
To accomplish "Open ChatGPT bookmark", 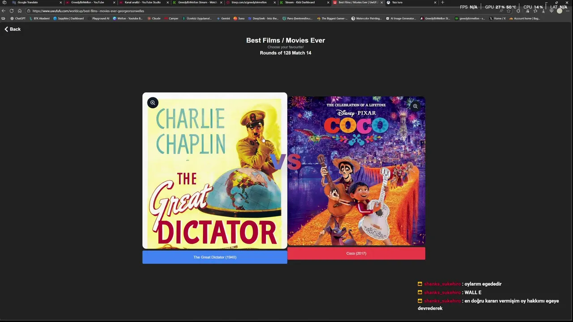I will point(18,18).
